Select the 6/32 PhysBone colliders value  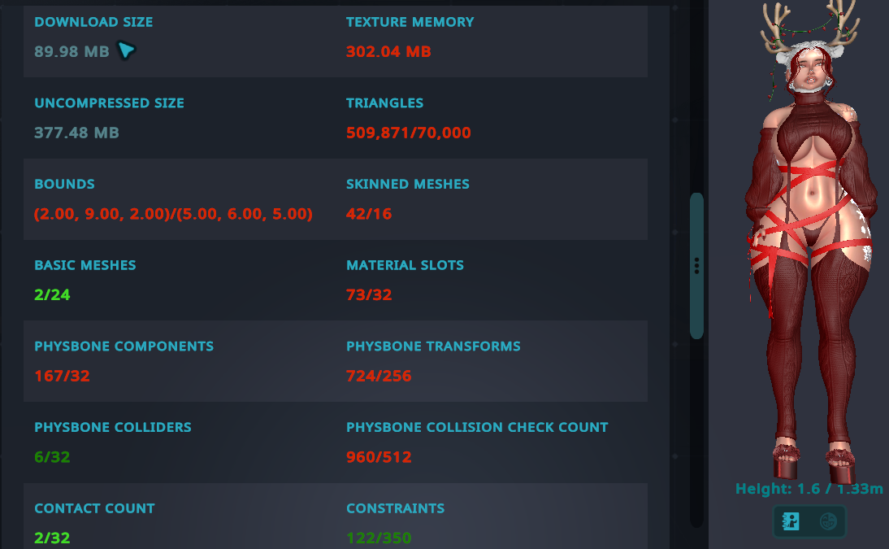tap(52, 458)
